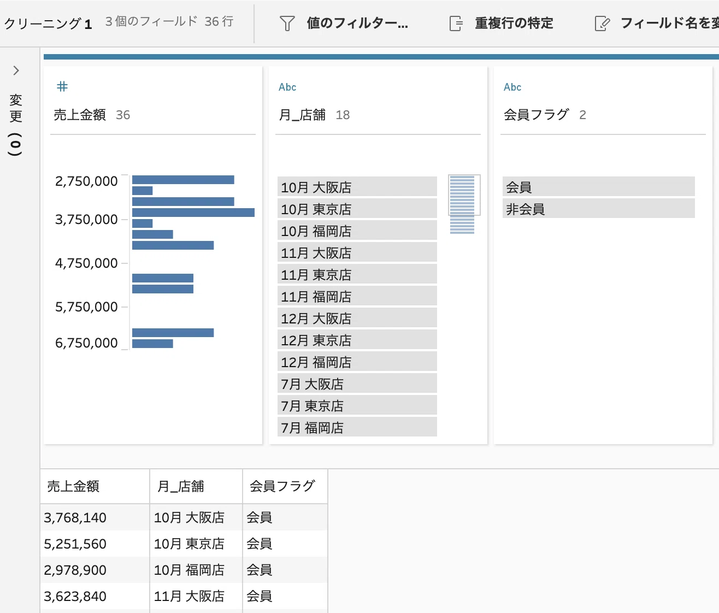Select value 11月 福岡店 in profile card

pyautogui.click(x=357, y=296)
